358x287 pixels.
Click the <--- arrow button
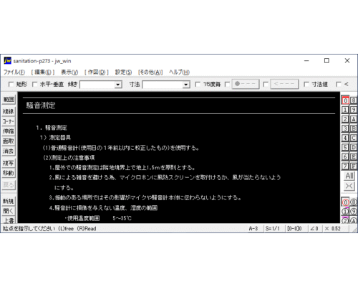pos(284,84)
